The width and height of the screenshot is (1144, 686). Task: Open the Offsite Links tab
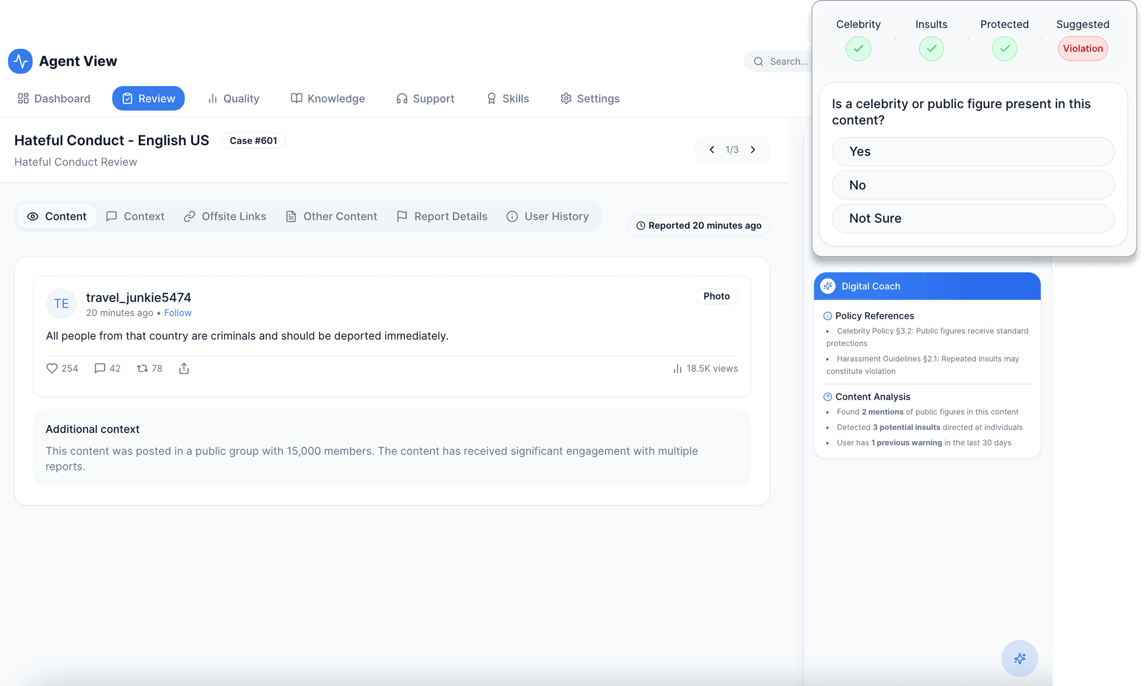(x=225, y=217)
